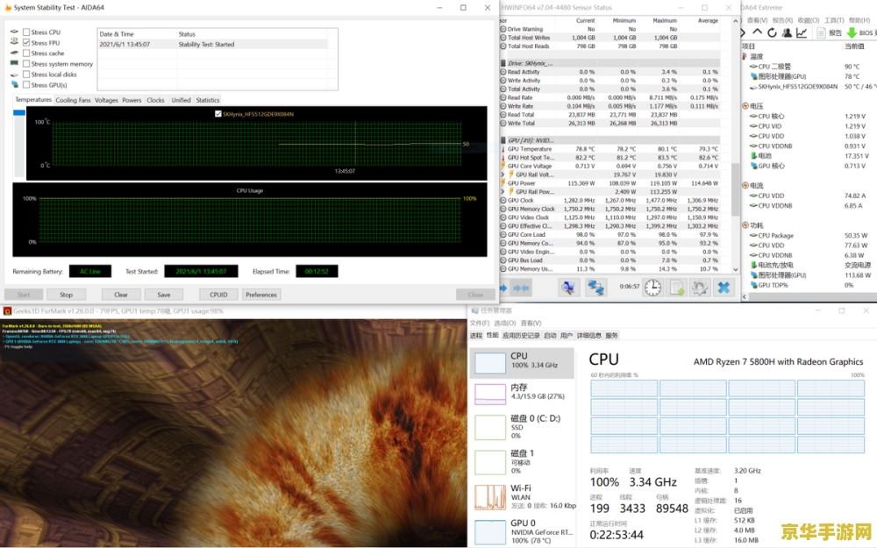This screenshot has height=548, width=877.
Task: Collapse the GPU [#0]: NVIDIA sensor group
Action: coord(503,140)
